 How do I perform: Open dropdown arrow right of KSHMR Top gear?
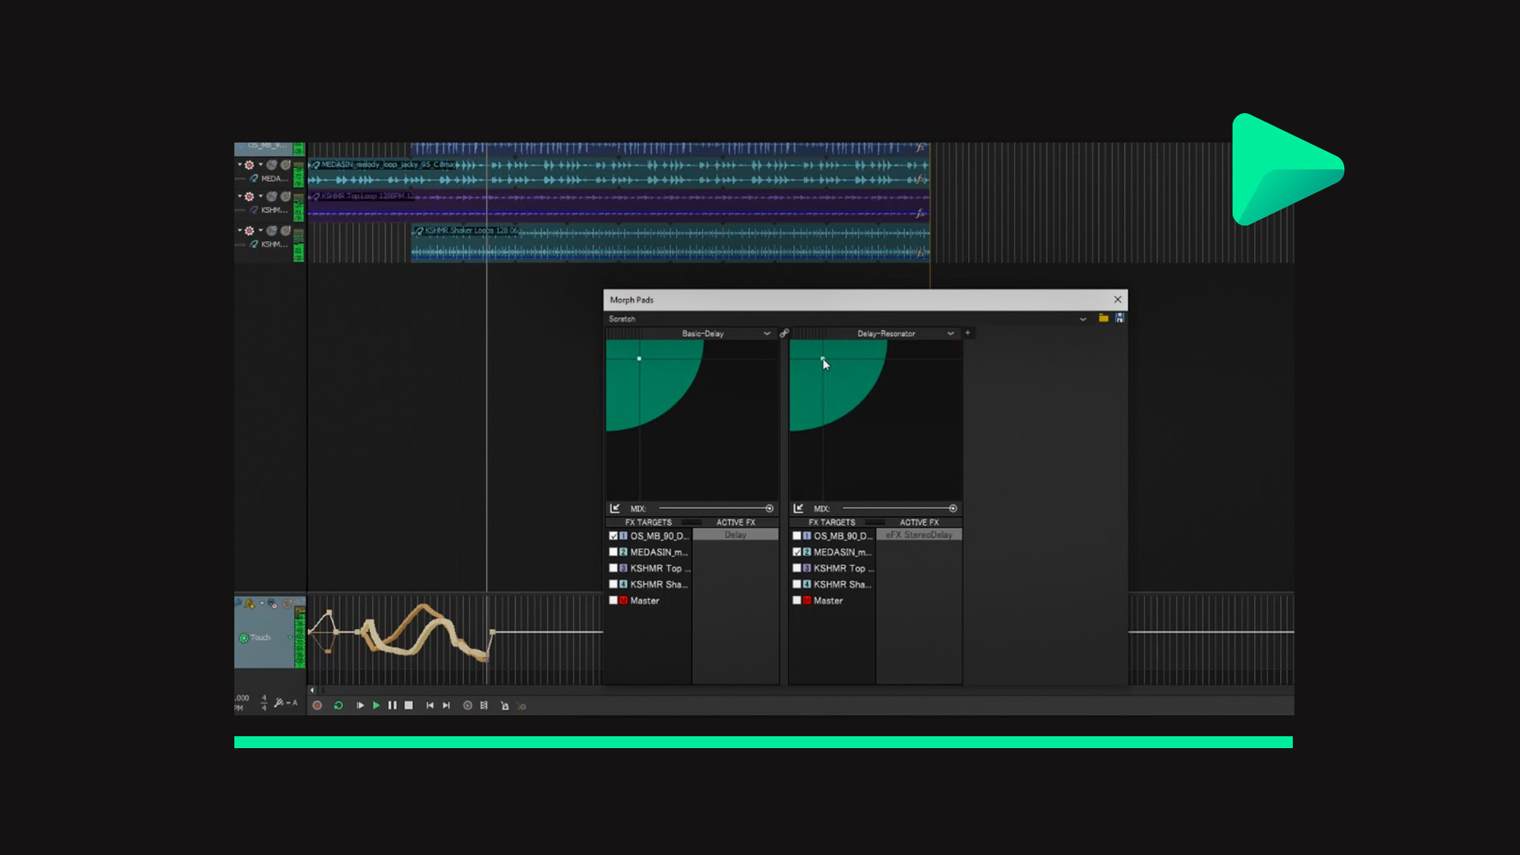[x=260, y=196]
